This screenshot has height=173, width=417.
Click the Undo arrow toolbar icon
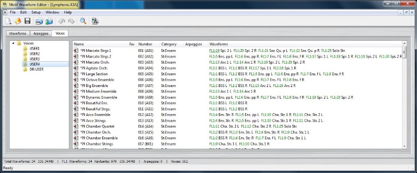click(62, 21)
